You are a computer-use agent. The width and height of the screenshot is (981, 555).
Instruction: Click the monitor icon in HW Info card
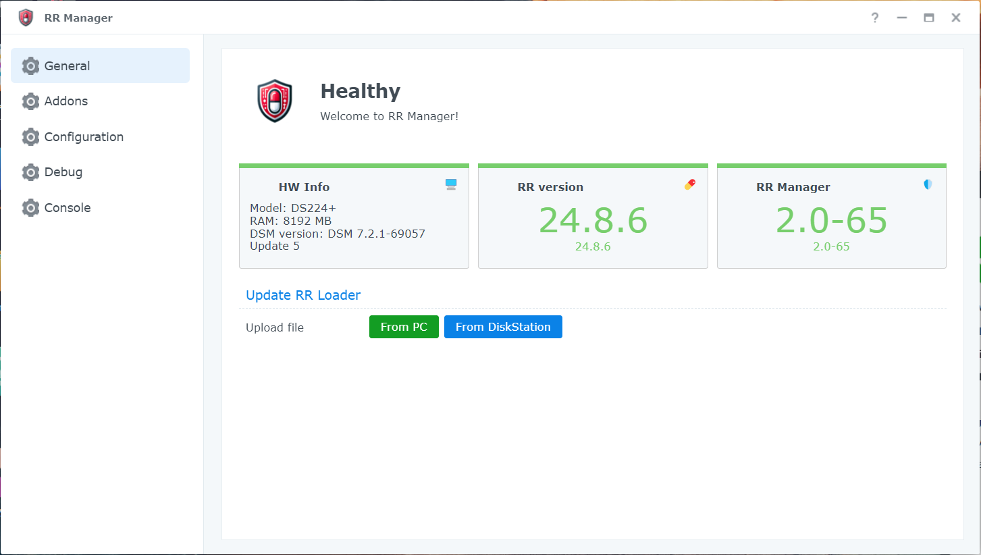point(451,184)
